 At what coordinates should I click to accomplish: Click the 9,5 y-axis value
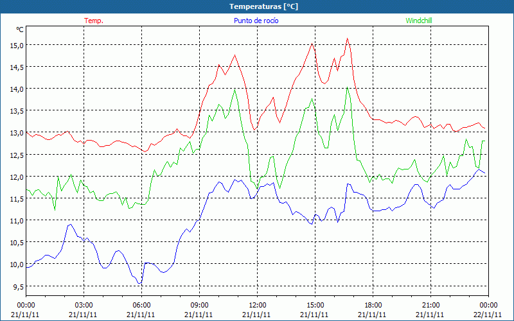(x=18, y=286)
